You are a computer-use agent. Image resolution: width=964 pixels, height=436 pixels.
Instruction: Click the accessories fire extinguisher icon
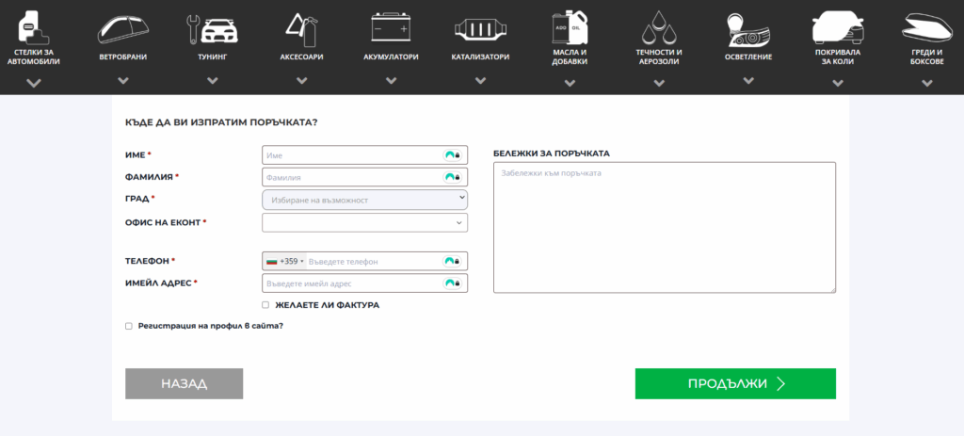[301, 28]
